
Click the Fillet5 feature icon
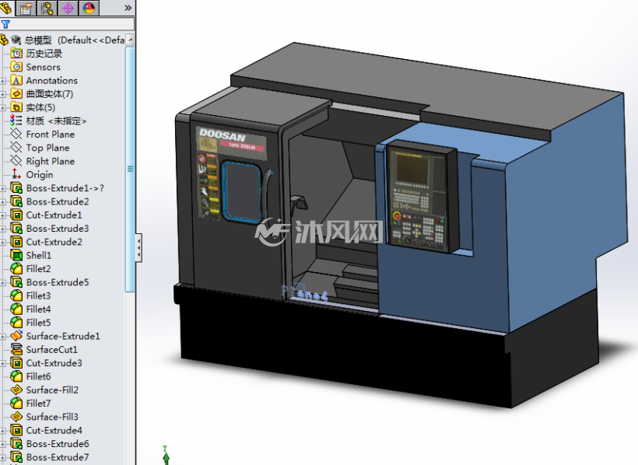pos(16,322)
